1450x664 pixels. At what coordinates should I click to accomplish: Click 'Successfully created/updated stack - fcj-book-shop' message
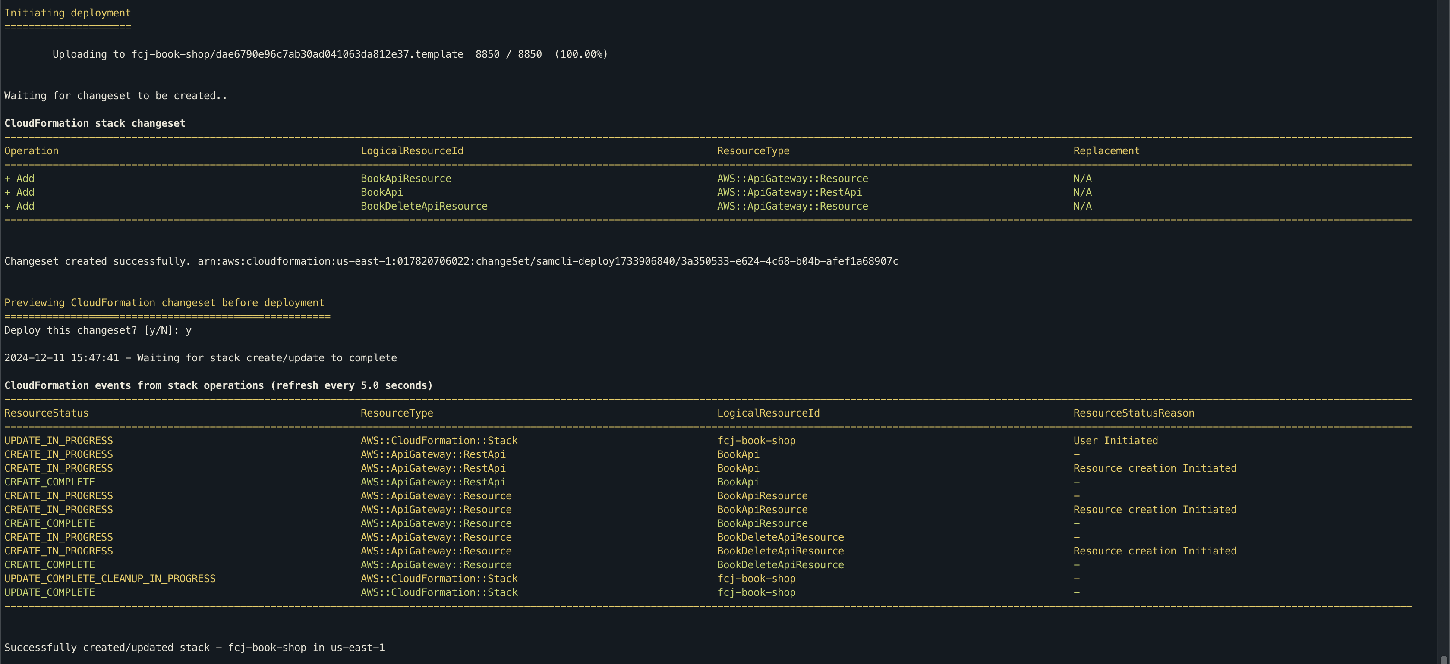[x=195, y=648]
